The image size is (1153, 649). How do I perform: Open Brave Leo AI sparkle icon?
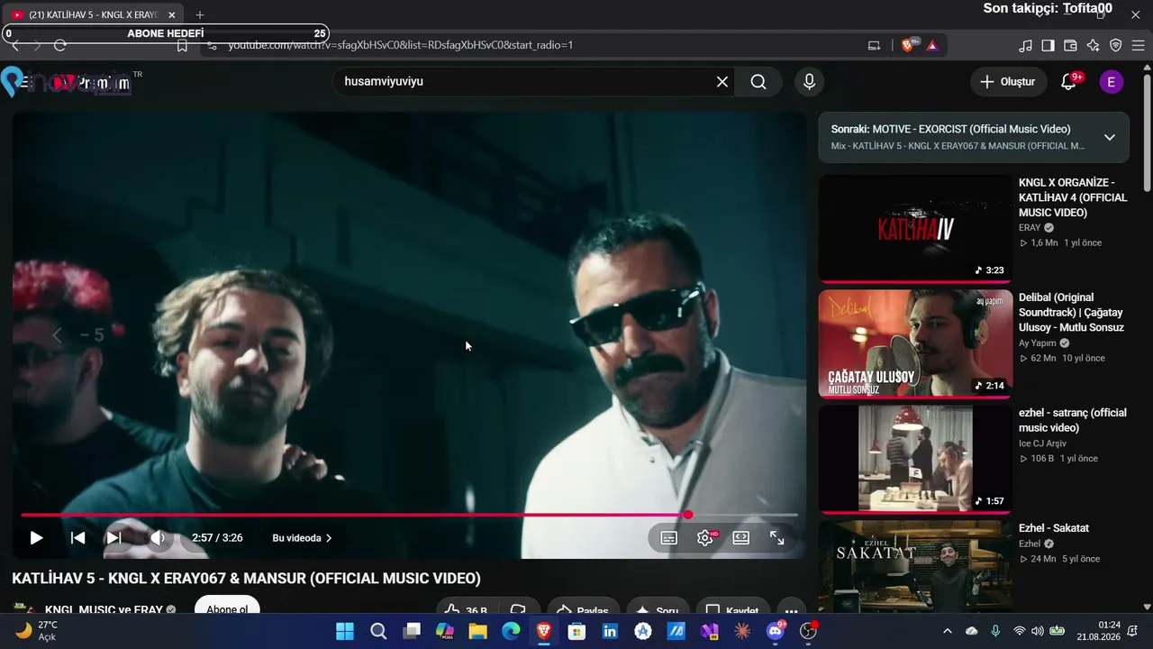1093,45
